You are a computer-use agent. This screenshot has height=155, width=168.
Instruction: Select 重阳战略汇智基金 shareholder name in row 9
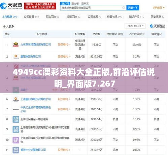pos(45,129)
